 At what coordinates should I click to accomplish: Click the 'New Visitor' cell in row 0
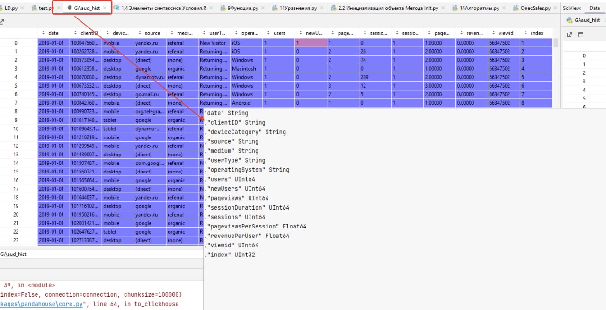[x=214, y=43]
